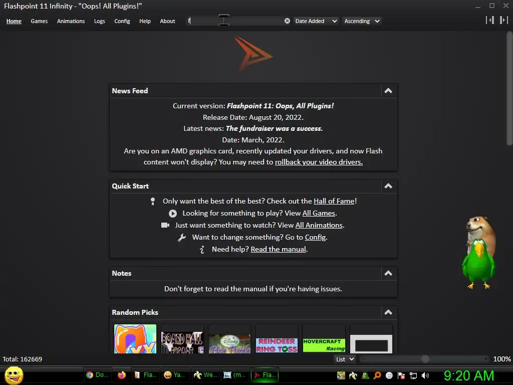Open the Help tab
Viewport: 513px width, 385px height.
145,21
